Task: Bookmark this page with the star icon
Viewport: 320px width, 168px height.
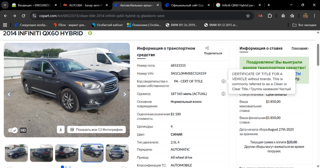Action: click(x=248, y=16)
